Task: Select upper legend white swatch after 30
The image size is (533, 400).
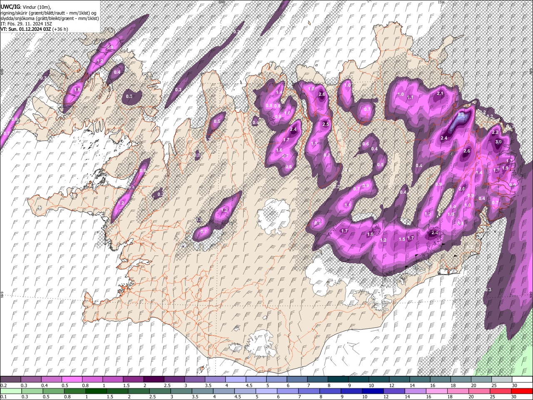Action: (522, 379)
